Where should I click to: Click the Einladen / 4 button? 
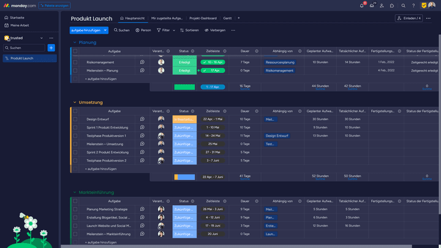tap(409, 18)
